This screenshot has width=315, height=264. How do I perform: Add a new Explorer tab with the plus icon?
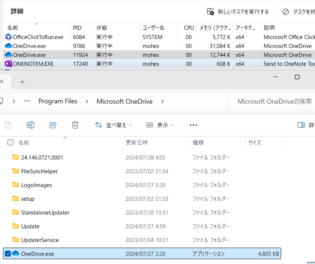22,82
